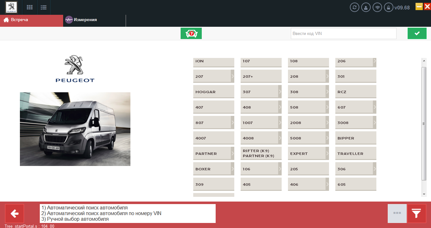Viewport: 431px width, 228px height.
Task: Click the greyed three-dots button
Action: tap(397, 214)
